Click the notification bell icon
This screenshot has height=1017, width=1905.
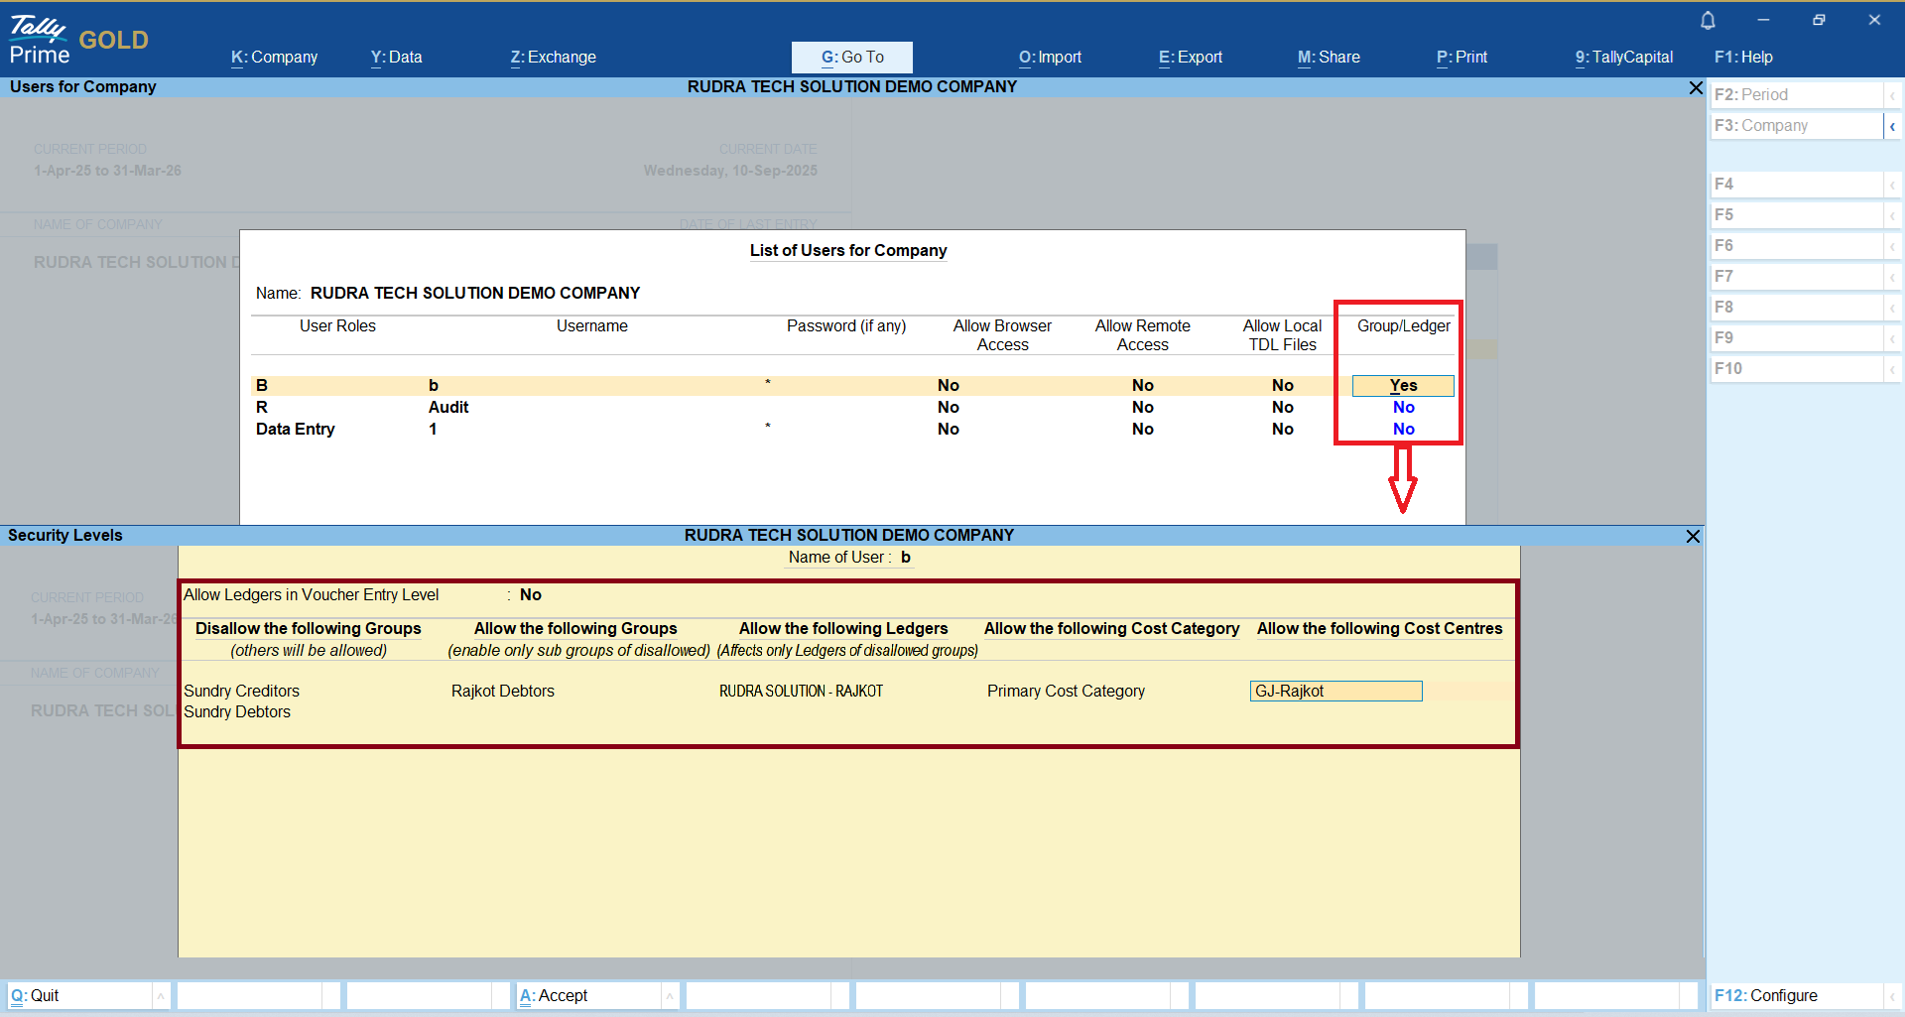[x=1708, y=20]
